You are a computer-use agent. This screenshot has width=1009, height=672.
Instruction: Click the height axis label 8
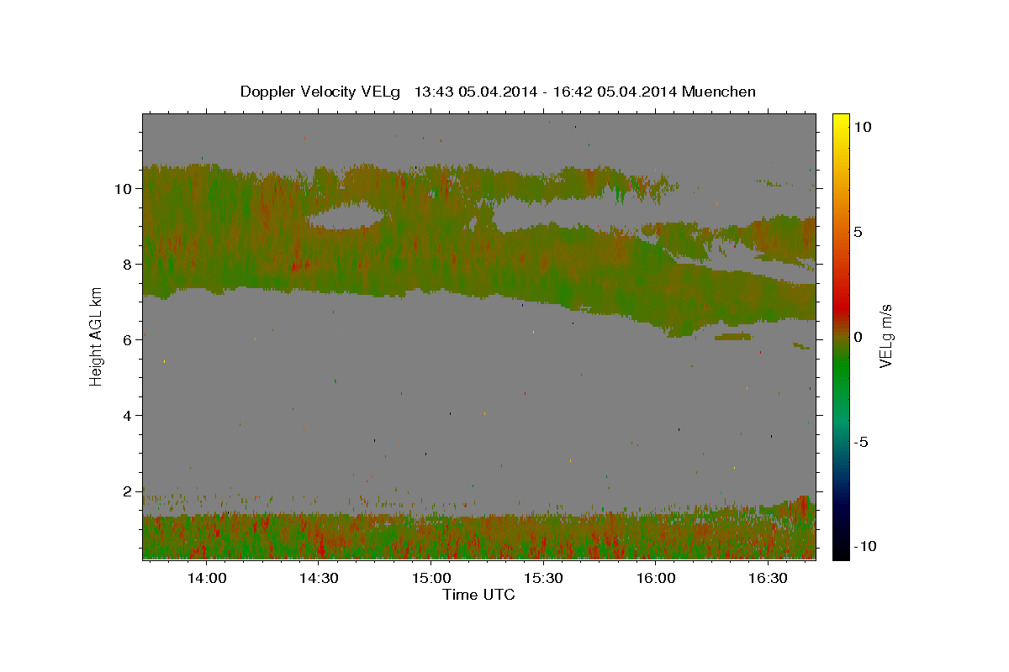click(x=128, y=264)
